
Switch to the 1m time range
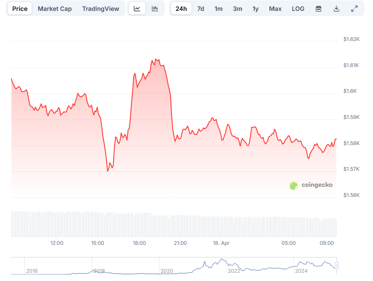click(218, 8)
